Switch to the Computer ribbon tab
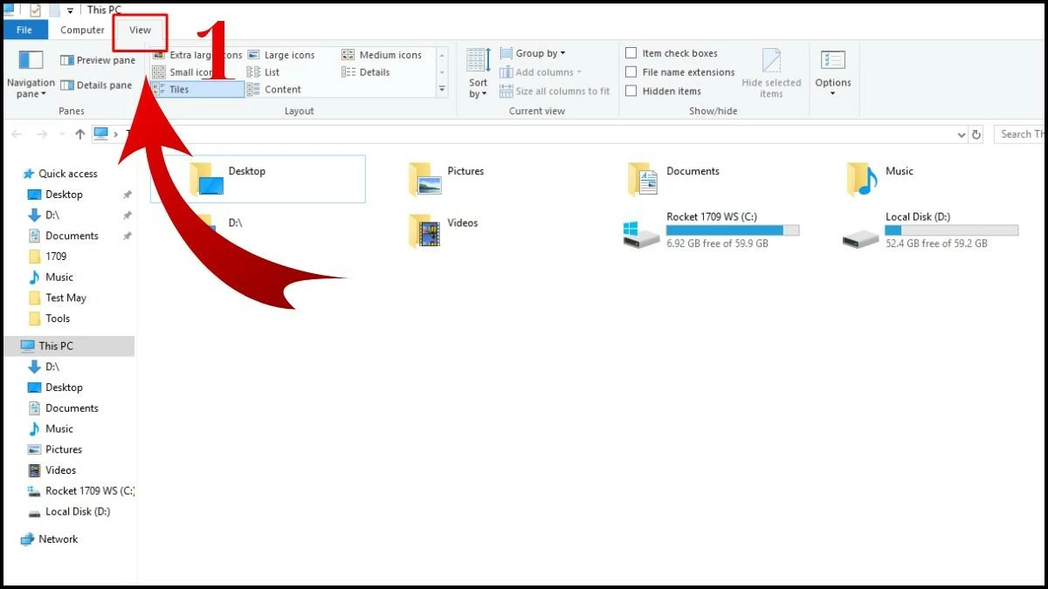The height and width of the screenshot is (589, 1048). click(81, 29)
